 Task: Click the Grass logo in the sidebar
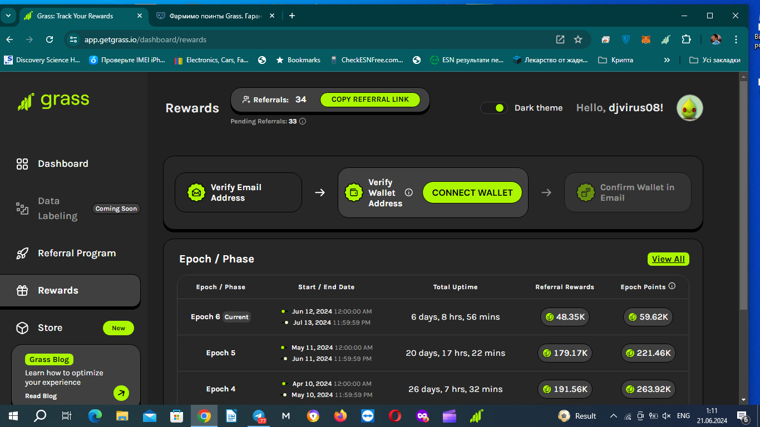click(53, 101)
